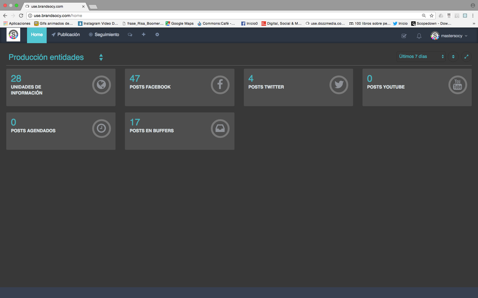
Task: Click the mastersocy avatar
Action: (435, 36)
